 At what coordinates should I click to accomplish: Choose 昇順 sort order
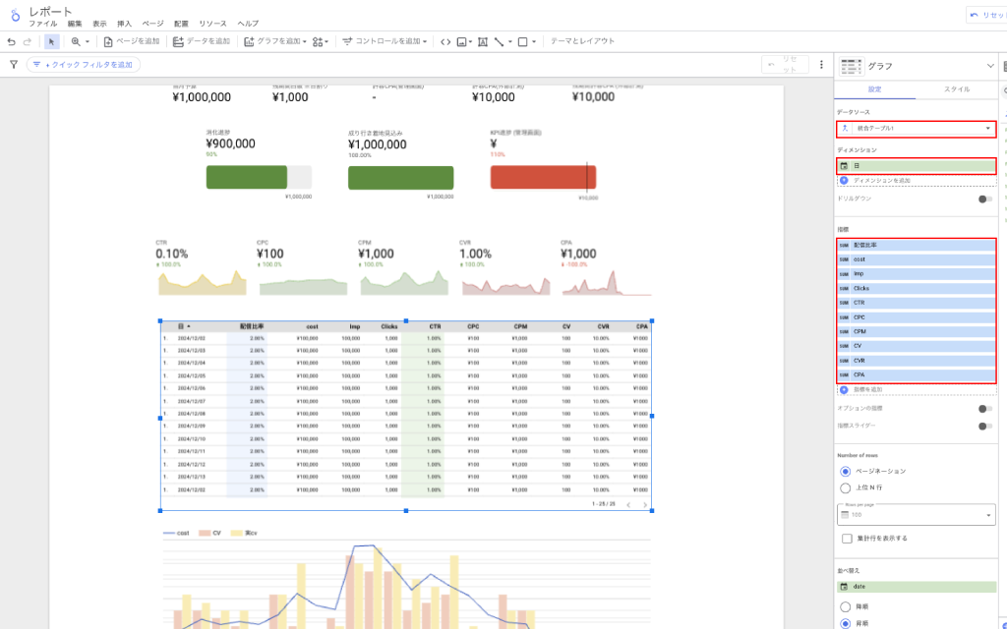pyautogui.click(x=845, y=624)
